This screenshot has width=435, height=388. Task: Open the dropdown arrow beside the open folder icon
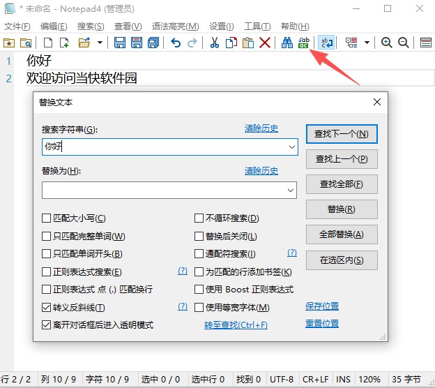tap(100, 43)
